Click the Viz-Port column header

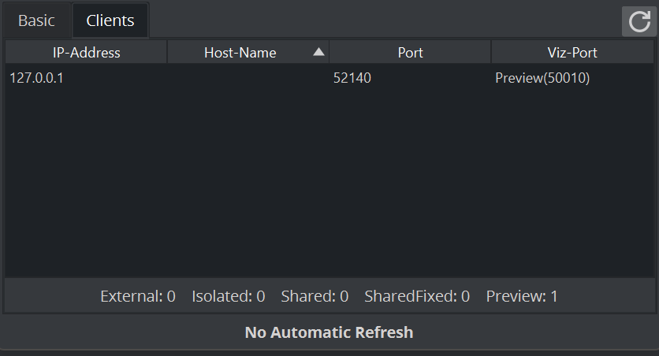point(572,53)
